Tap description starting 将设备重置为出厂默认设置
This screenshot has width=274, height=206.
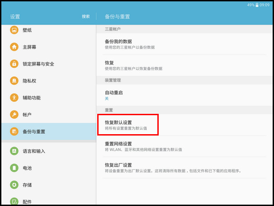[x=173, y=171]
